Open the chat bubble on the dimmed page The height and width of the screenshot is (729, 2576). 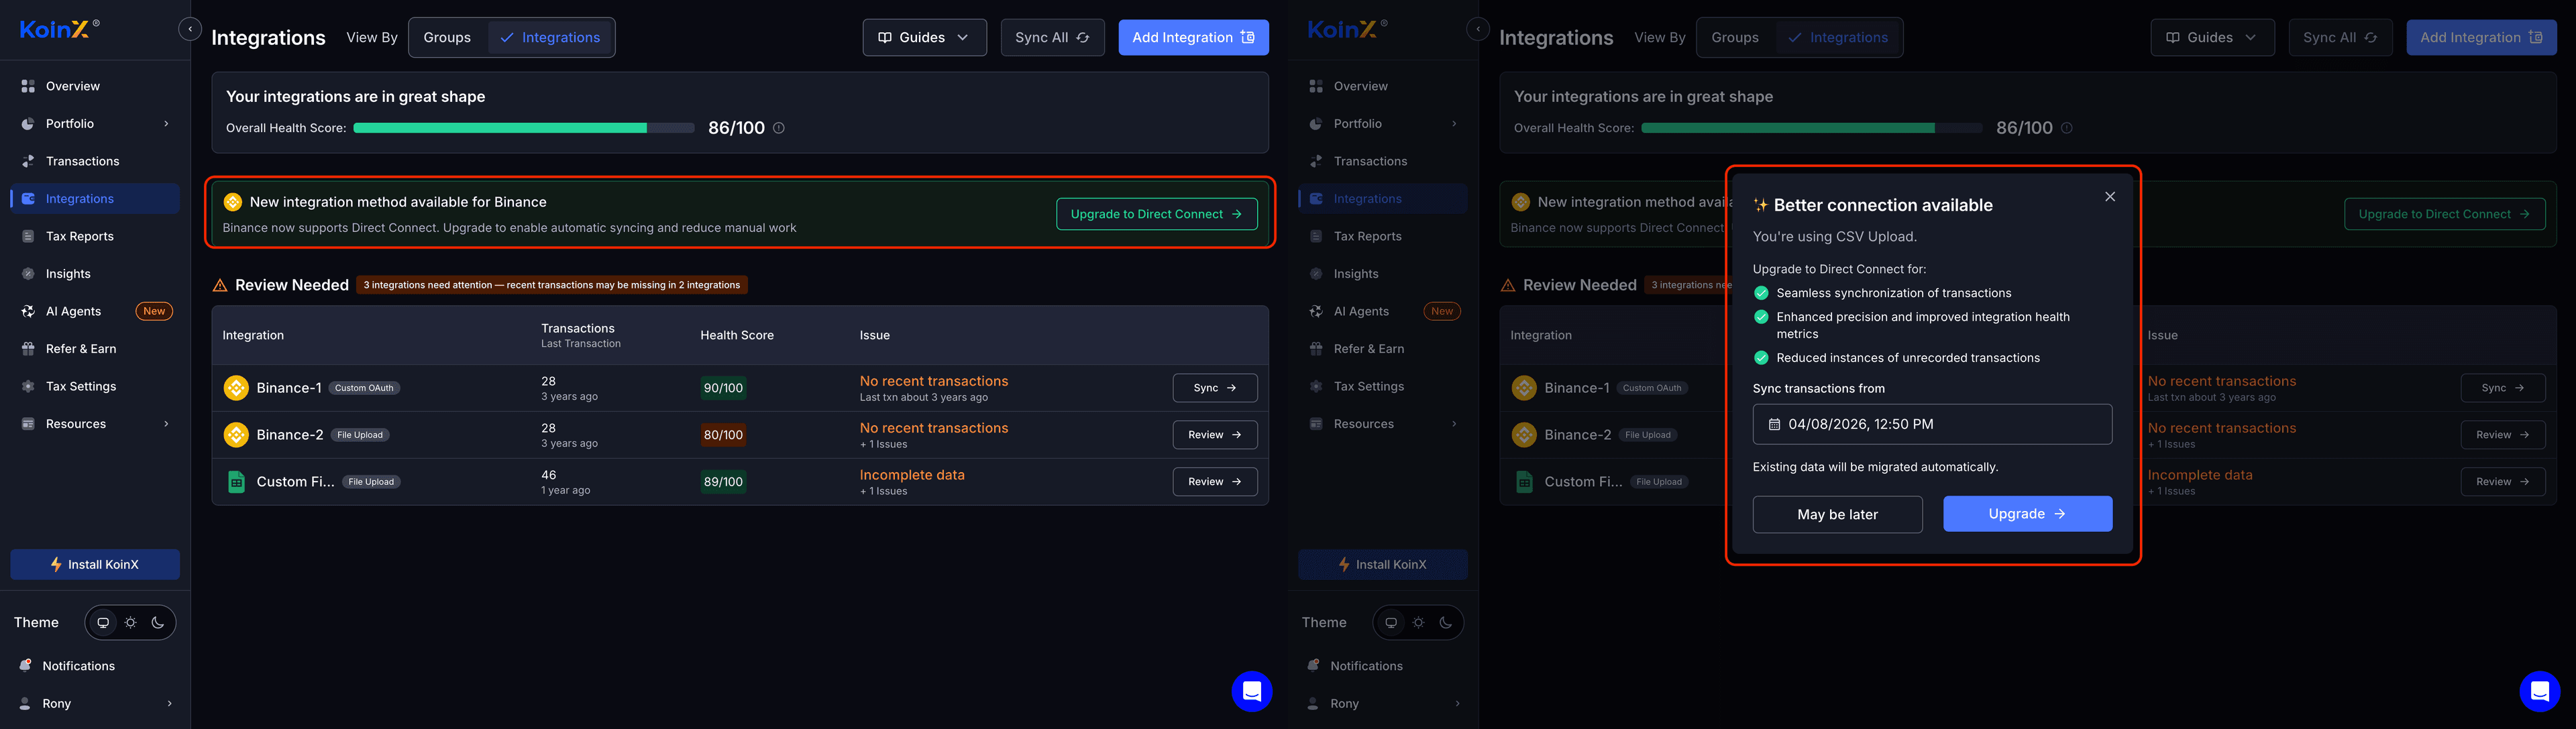[2539, 691]
